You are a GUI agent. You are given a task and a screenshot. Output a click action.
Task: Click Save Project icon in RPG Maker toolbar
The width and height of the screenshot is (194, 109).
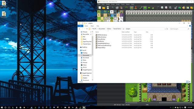point(108,8)
